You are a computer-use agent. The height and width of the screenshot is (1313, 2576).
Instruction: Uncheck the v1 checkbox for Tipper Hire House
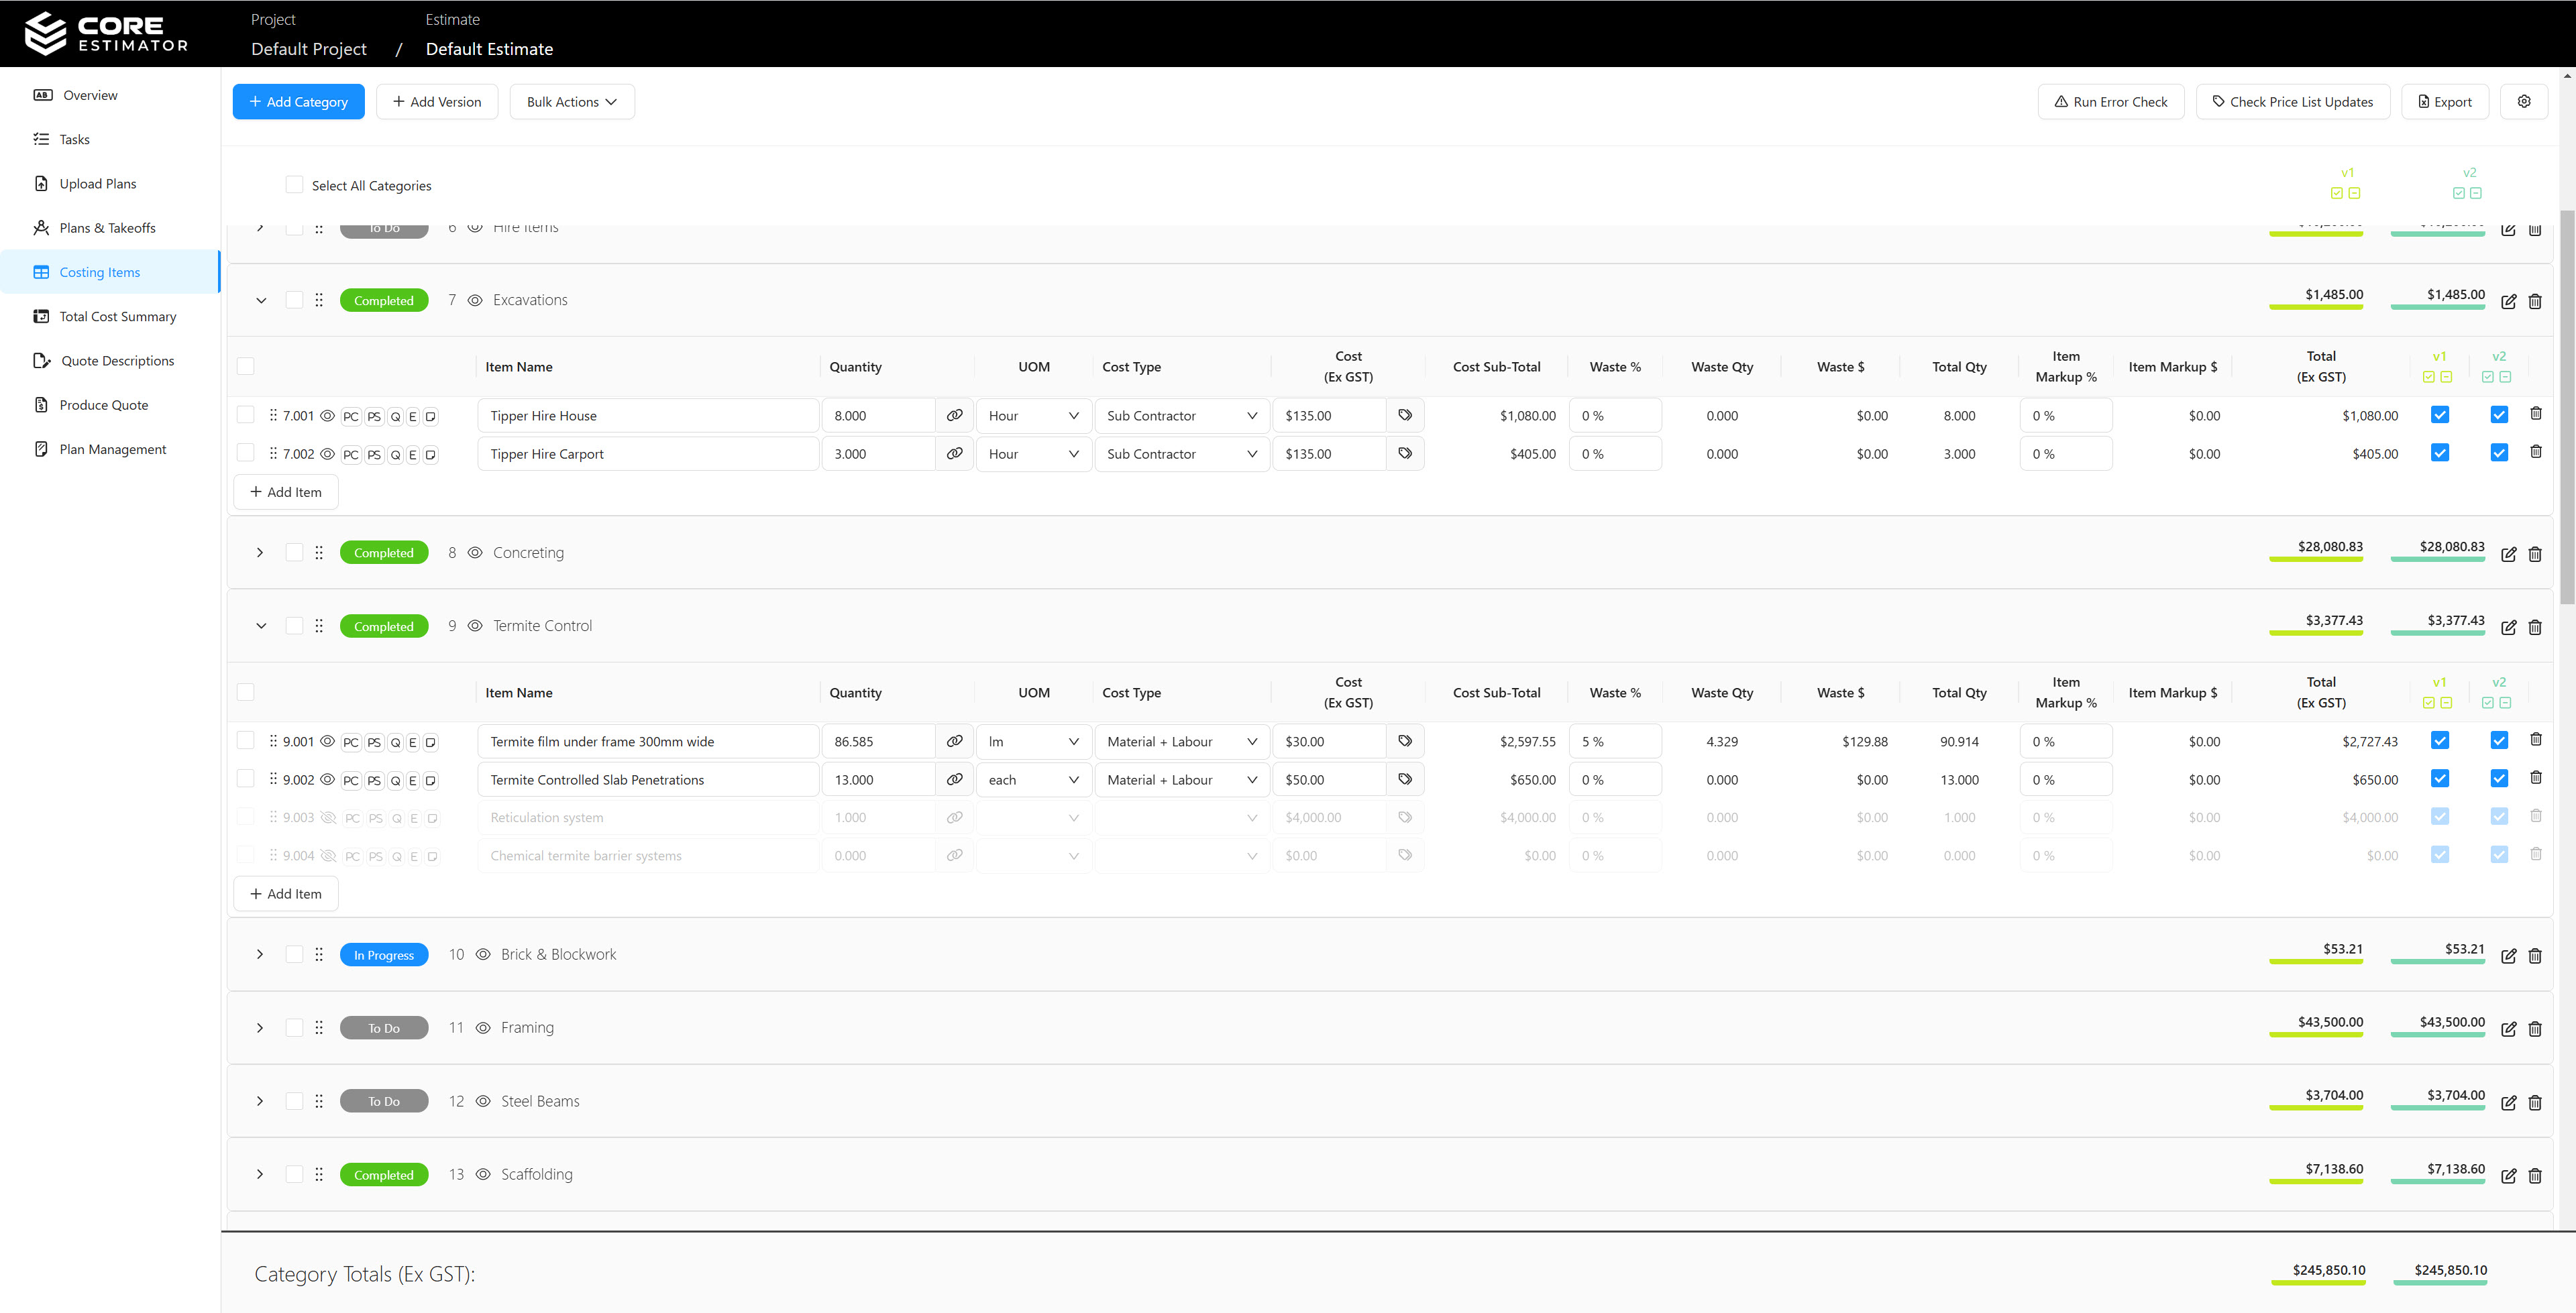pos(2439,415)
